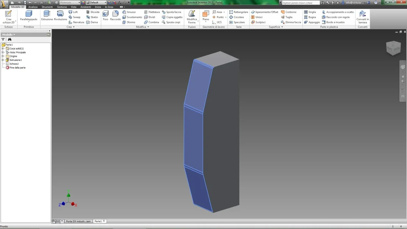This screenshot has height=229, width=407.
Task: Click Converti in lamiera icon
Action: [362, 17]
